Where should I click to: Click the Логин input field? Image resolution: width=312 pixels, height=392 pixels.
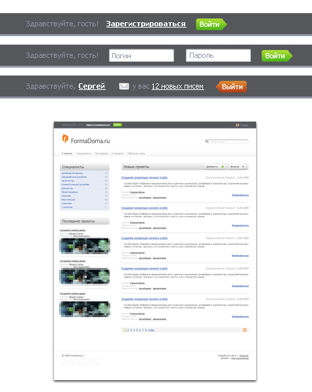pos(141,56)
